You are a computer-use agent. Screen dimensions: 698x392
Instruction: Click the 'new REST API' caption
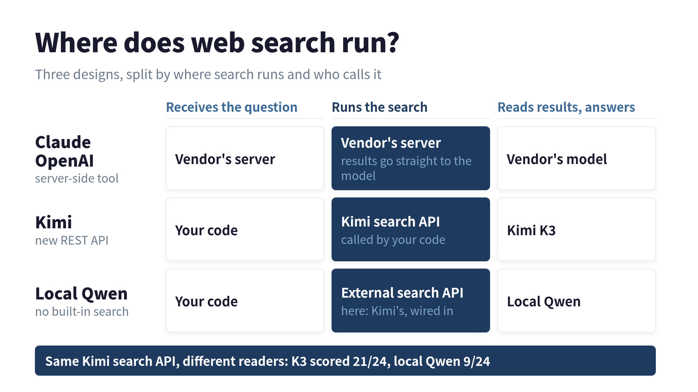point(72,240)
